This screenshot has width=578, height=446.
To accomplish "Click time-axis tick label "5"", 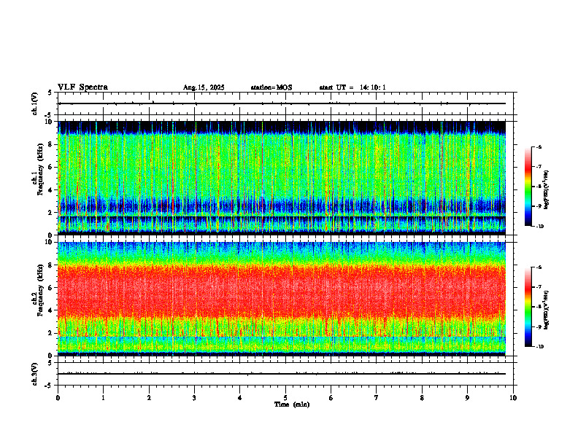I will click(x=285, y=398).
